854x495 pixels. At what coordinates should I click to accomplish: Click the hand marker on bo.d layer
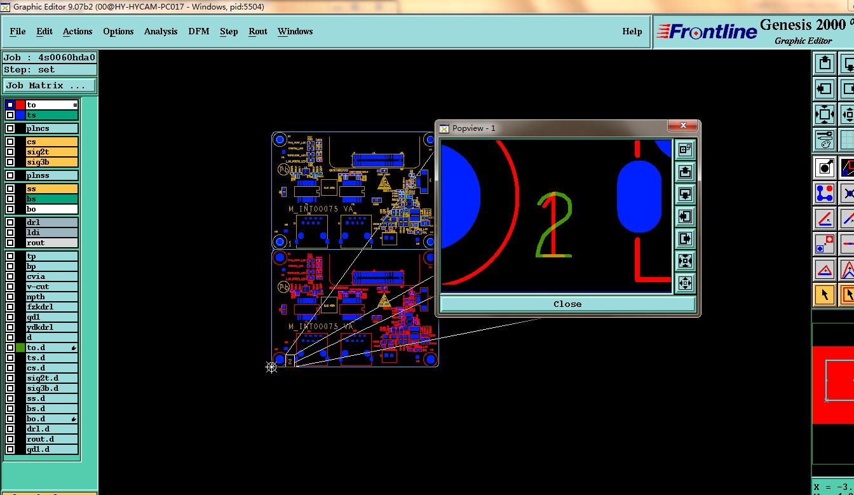tap(74, 419)
